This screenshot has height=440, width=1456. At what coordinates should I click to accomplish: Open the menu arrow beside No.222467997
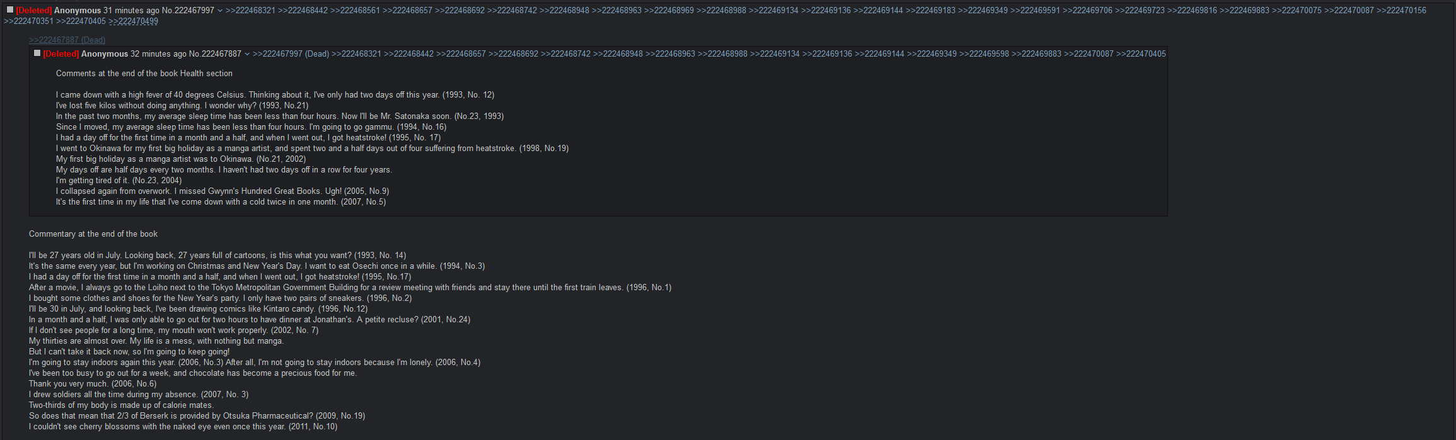(220, 11)
